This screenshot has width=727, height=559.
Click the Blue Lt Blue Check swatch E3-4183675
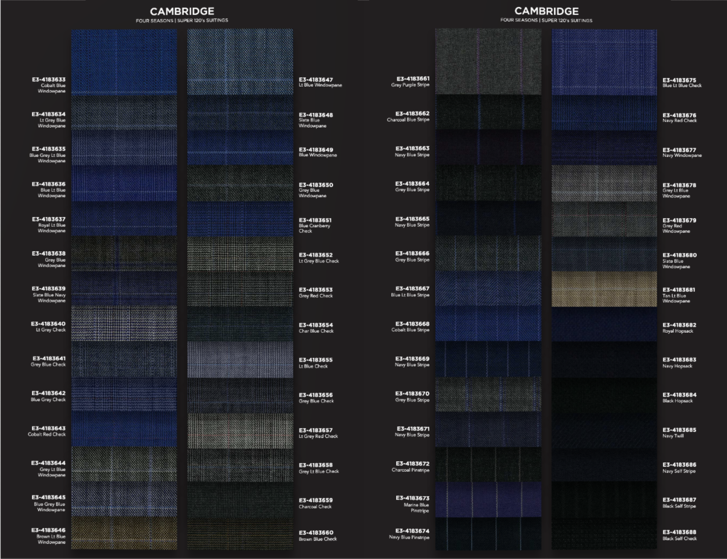pos(604,62)
